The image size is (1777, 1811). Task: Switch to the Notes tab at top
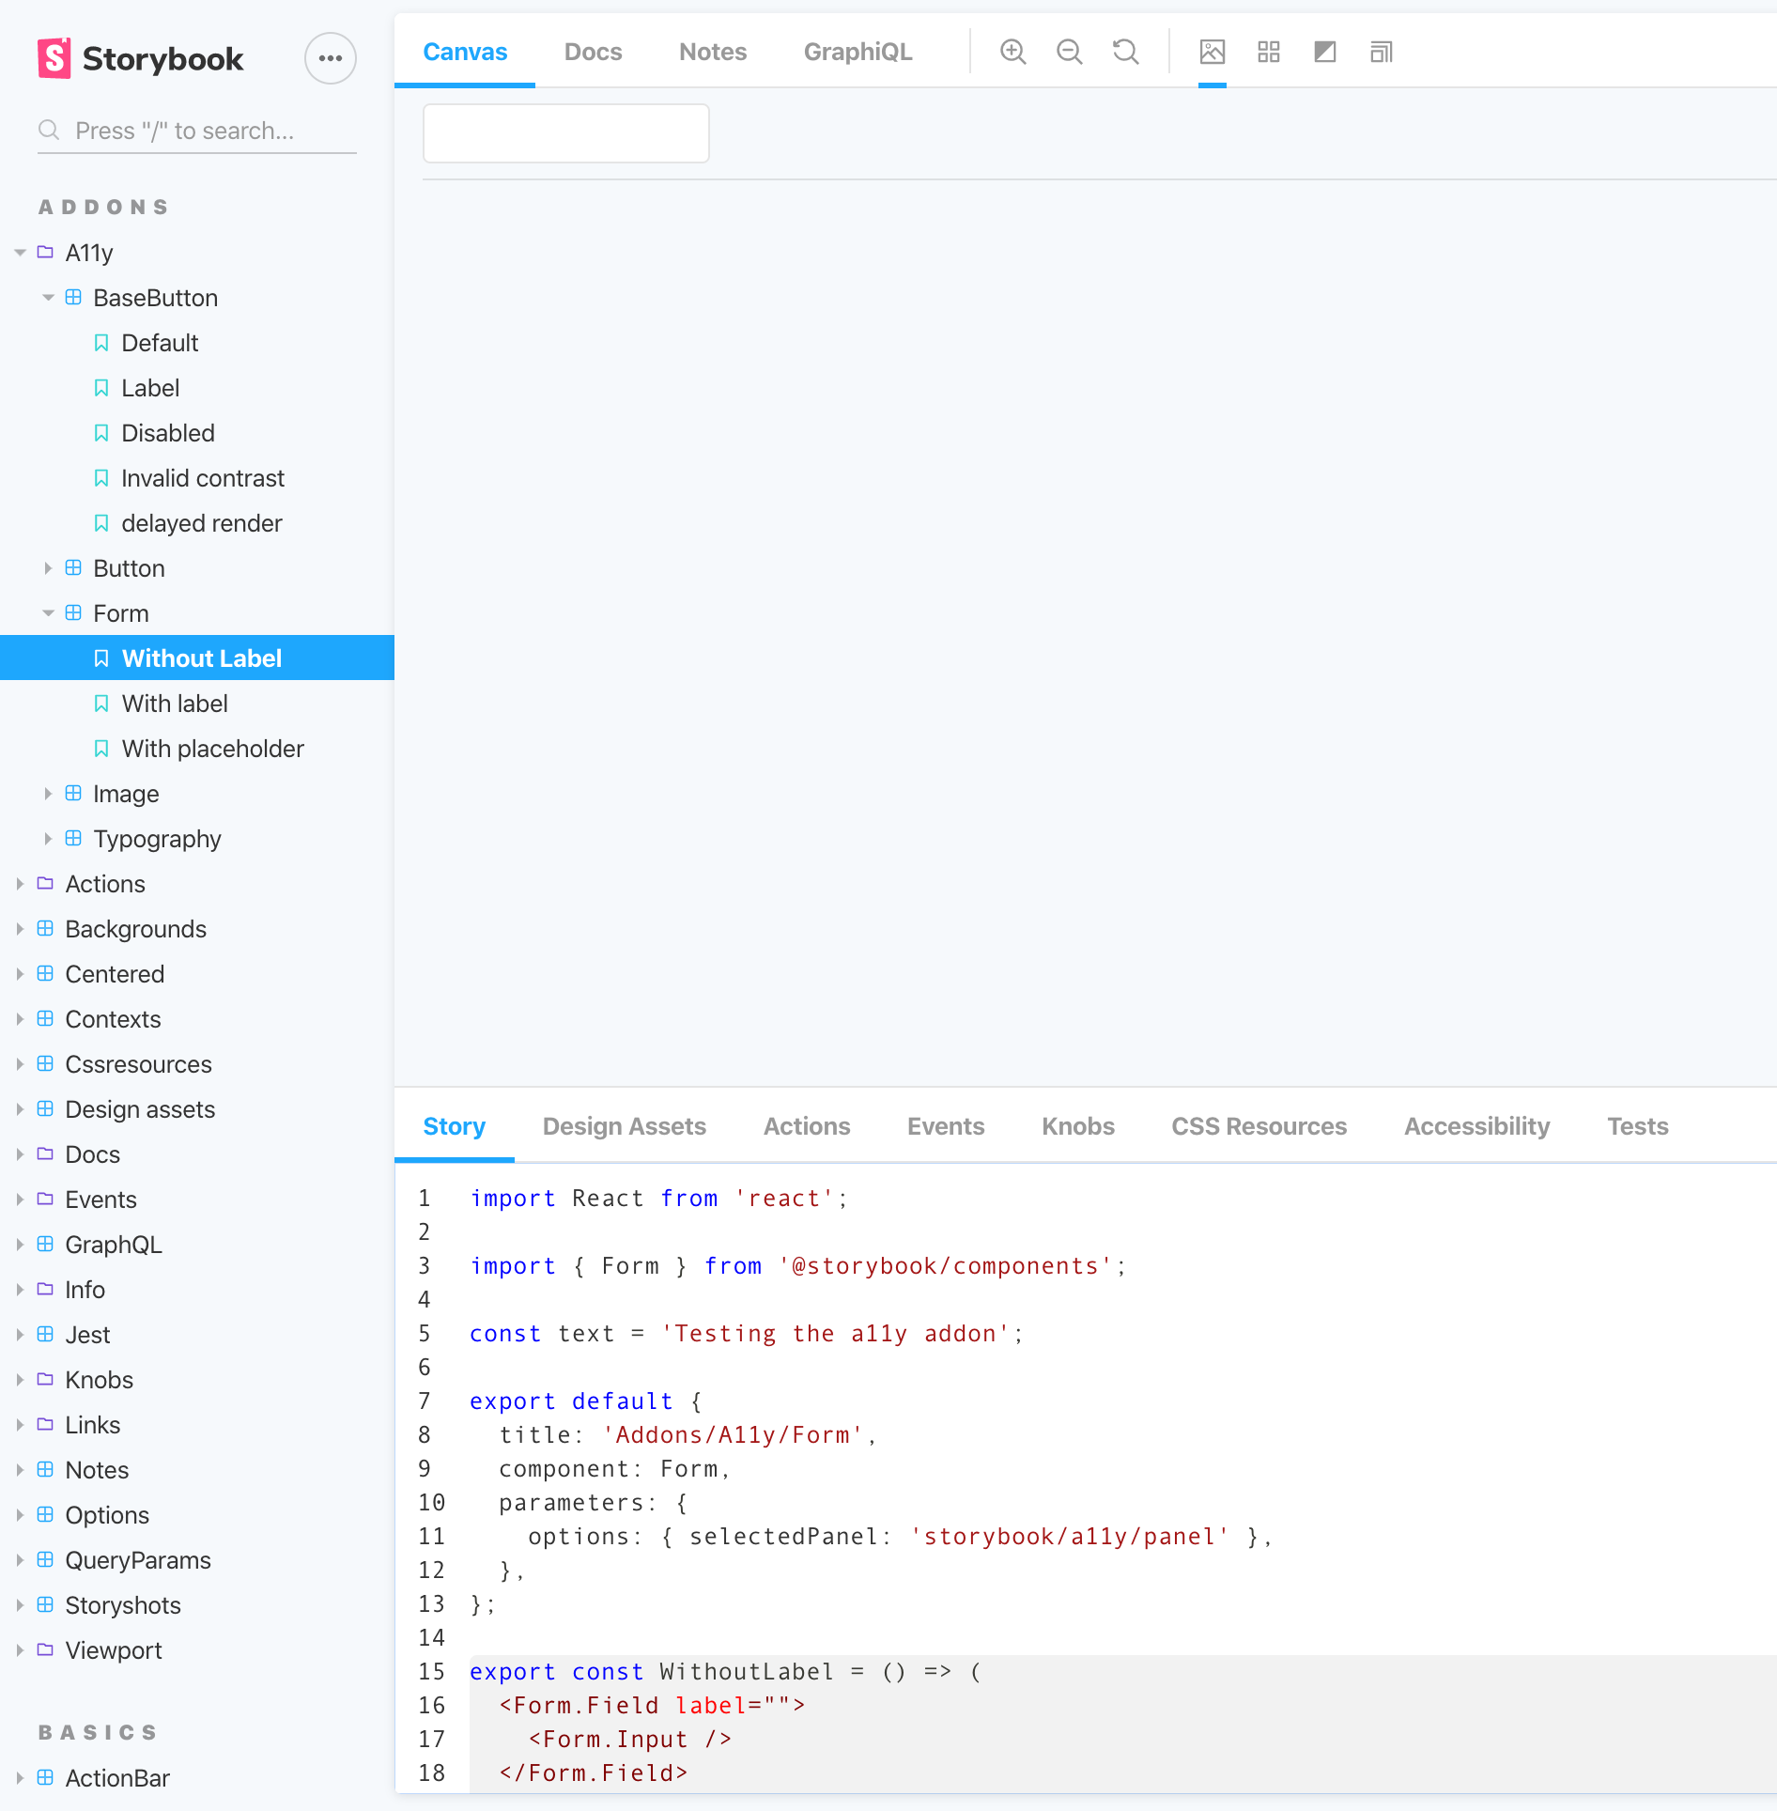point(713,52)
